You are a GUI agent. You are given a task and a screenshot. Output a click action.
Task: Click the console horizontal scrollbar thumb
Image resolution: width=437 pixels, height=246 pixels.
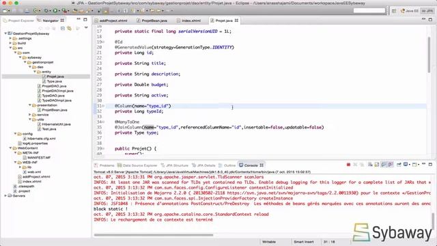pos(153,235)
